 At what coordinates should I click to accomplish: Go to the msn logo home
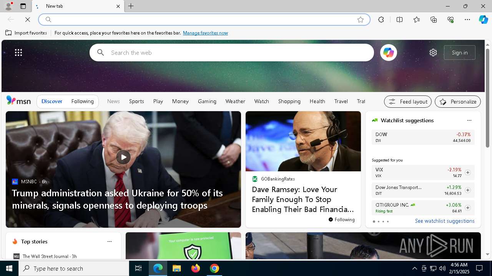pyautogui.click(x=18, y=101)
